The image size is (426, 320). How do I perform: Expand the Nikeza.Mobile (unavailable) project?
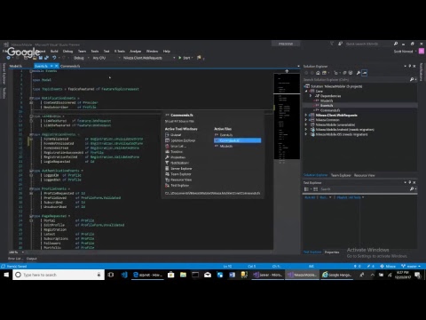pos(306,124)
